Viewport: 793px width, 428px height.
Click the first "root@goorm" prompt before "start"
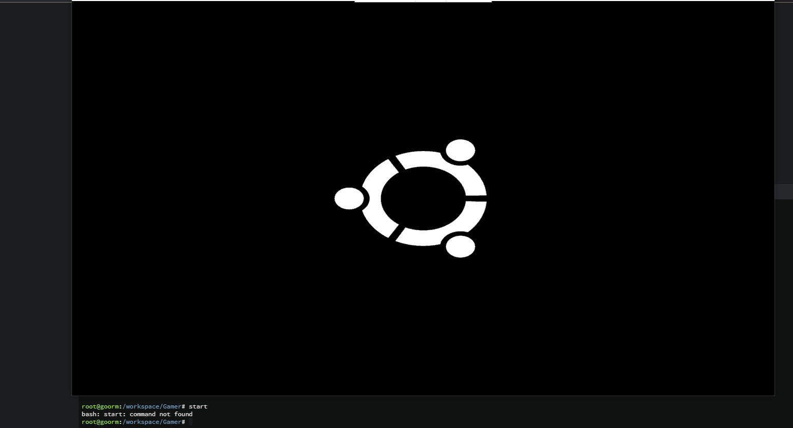coord(100,406)
